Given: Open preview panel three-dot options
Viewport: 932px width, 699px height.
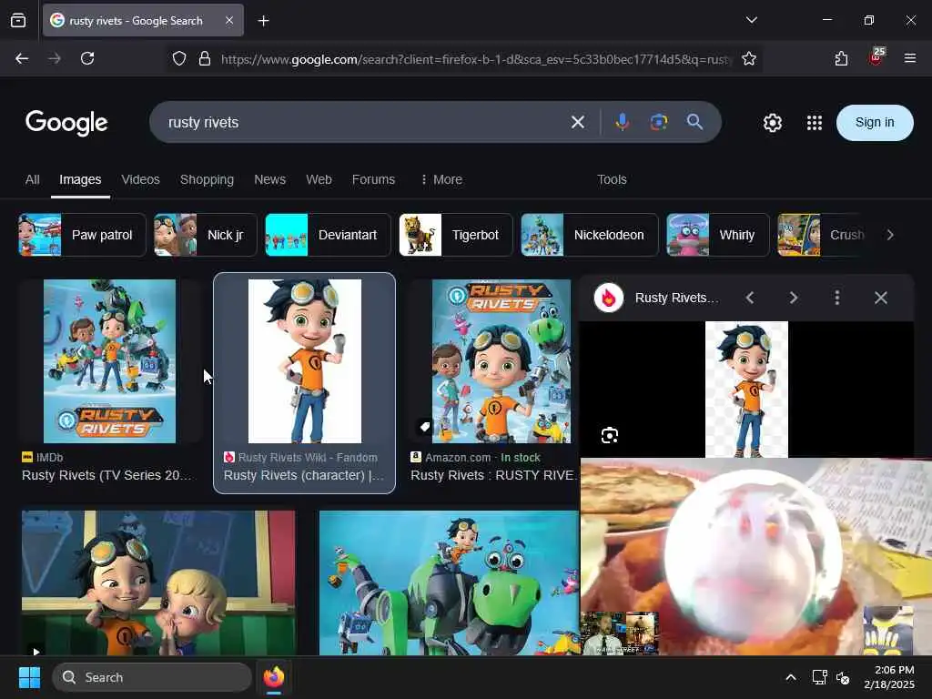Looking at the screenshot, I should tap(837, 298).
